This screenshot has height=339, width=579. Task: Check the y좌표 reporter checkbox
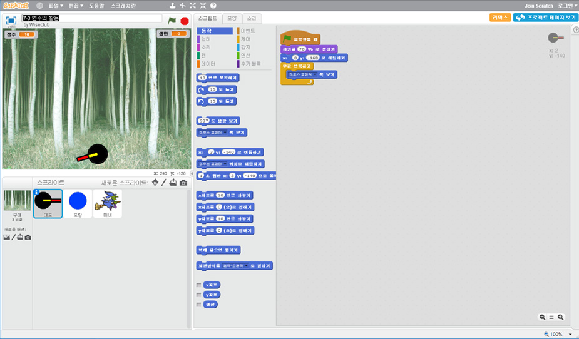(x=199, y=295)
